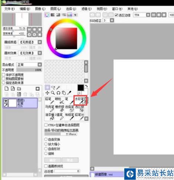Select the magic wand tool
174x180 pixels.
coord(58,87)
